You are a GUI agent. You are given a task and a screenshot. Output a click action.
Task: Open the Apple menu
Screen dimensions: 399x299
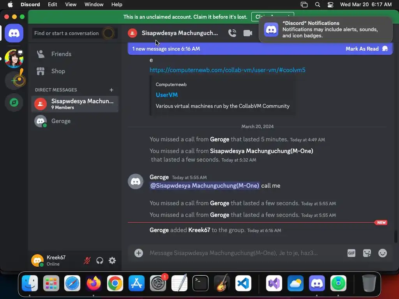click(10, 5)
